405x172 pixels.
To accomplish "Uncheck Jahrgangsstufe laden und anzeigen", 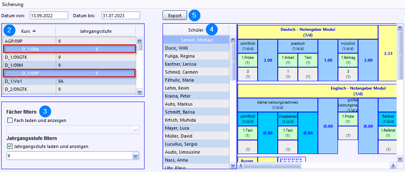I will [10, 146].
